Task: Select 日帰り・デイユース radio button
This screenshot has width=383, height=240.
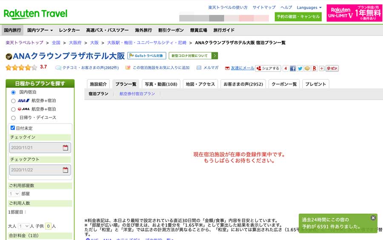Action: coord(14,118)
